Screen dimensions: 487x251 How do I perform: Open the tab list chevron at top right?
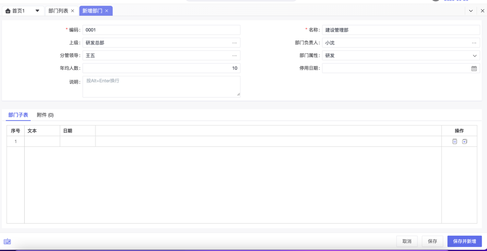click(x=471, y=11)
